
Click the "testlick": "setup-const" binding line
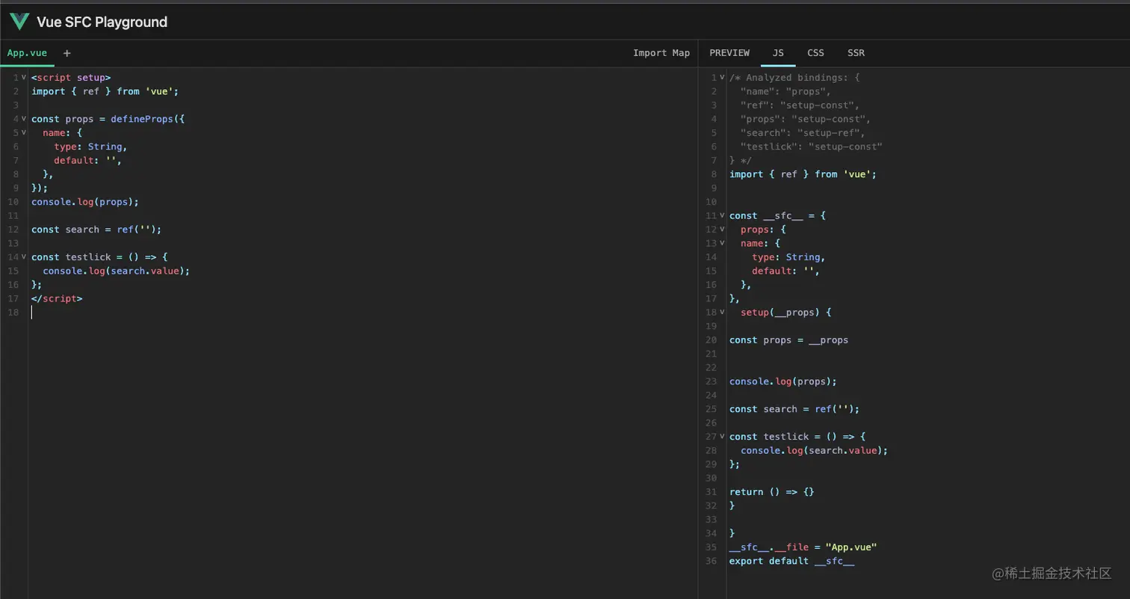point(812,147)
